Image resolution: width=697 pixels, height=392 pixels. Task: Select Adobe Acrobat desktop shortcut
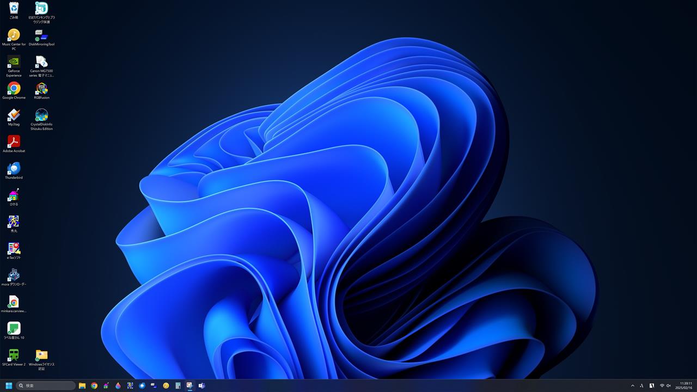(14, 144)
